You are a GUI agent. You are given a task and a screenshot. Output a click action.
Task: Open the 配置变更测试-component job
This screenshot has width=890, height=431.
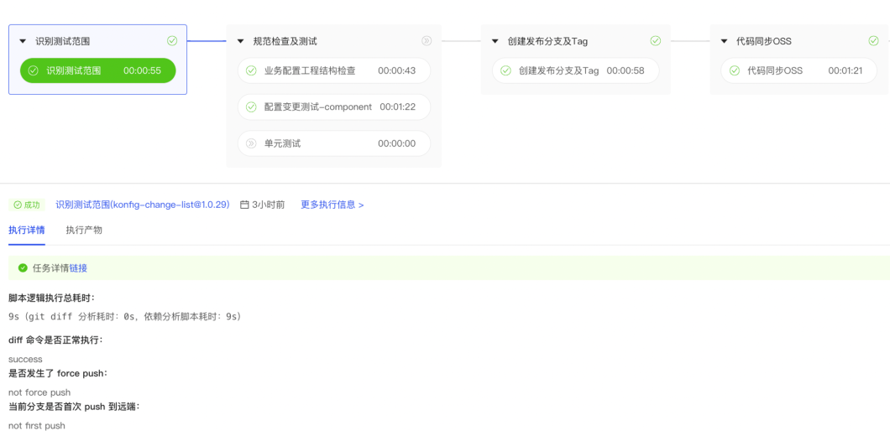click(x=334, y=106)
